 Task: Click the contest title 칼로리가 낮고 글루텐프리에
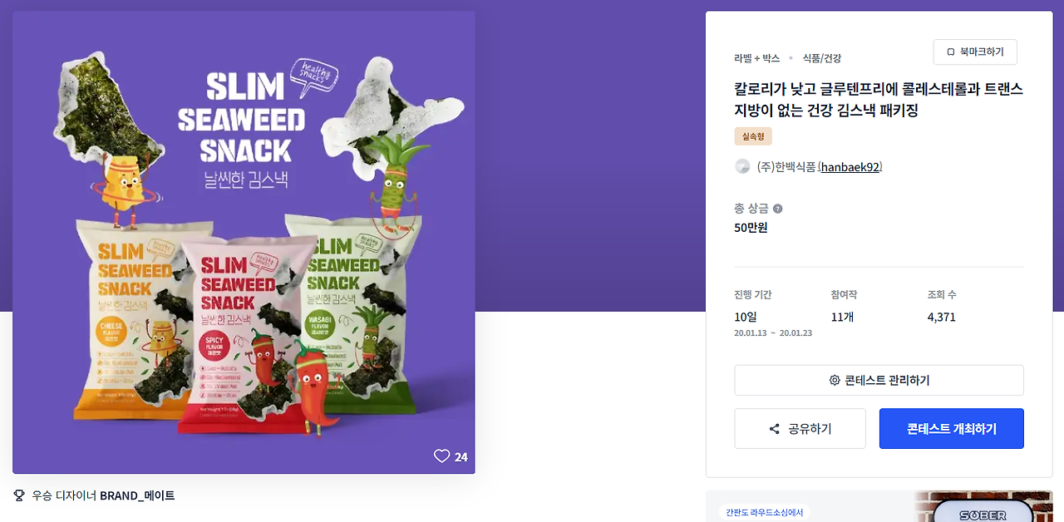[x=879, y=100]
